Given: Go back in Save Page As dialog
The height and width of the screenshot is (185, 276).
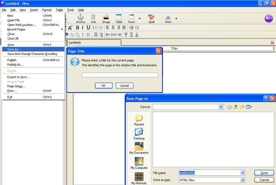Looking at the screenshot, I should click(x=229, y=107).
